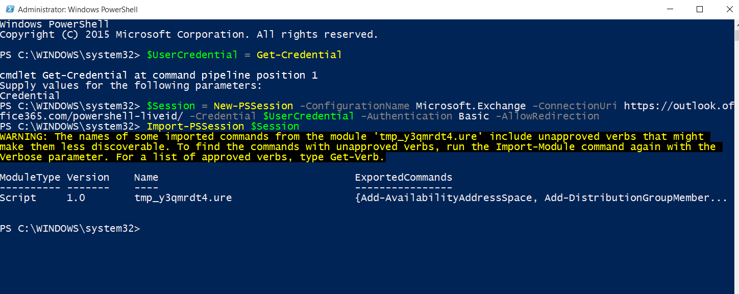Maximize the PowerShell window
This screenshot has height=294, width=739.
700,9
